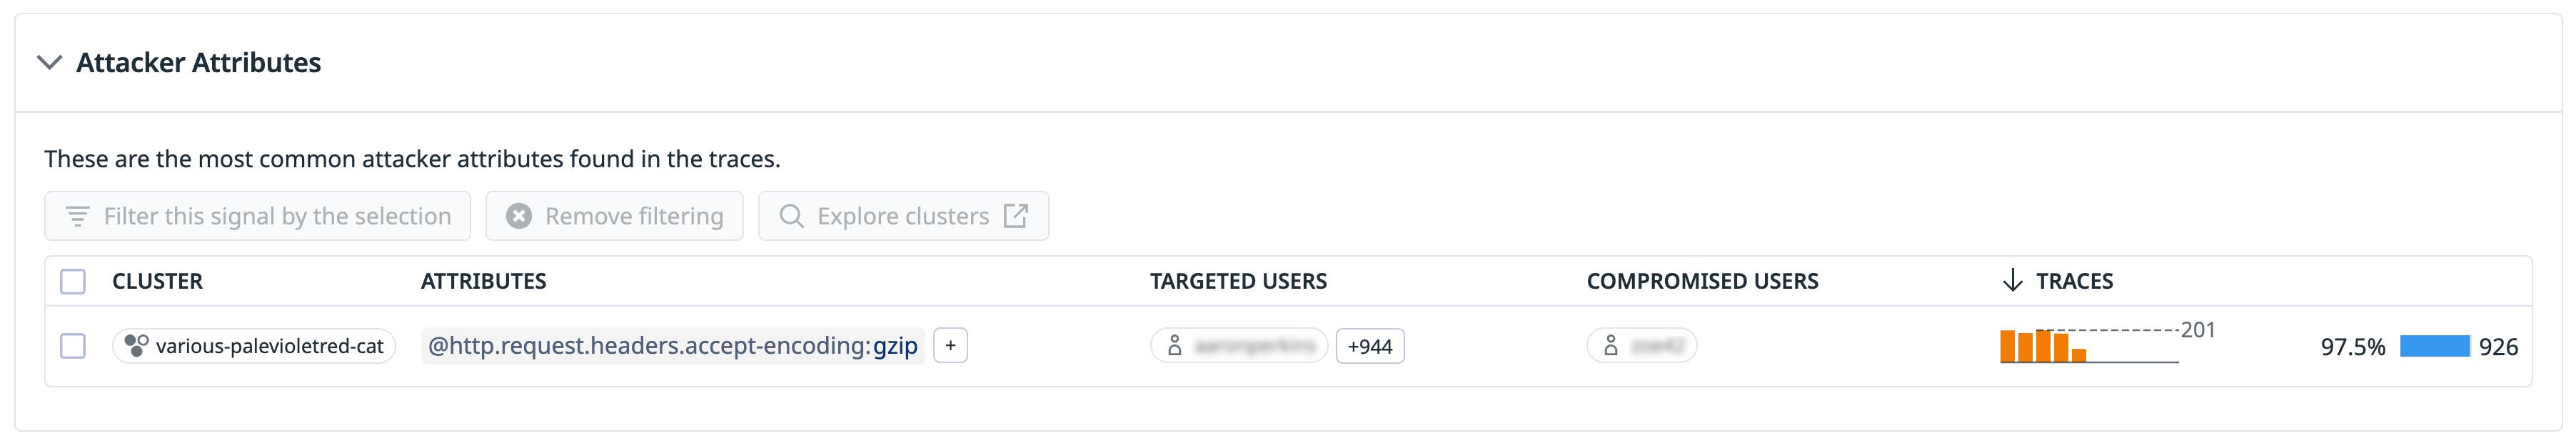
Task: Click the Filter this signal by the selection button
Action: [x=256, y=215]
